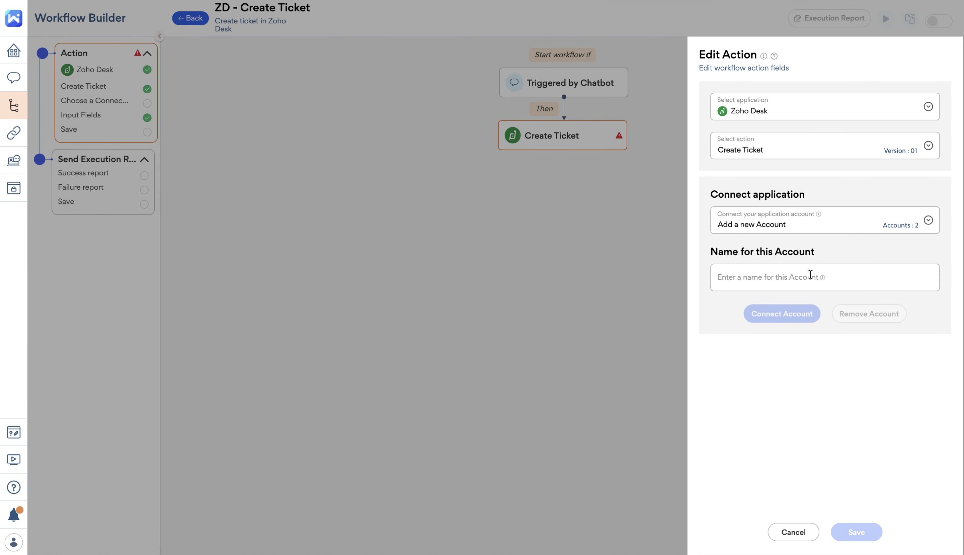The height and width of the screenshot is (555, 964).
Task: Click the video tutorials sidebar icon
Action: coord(14,460)
